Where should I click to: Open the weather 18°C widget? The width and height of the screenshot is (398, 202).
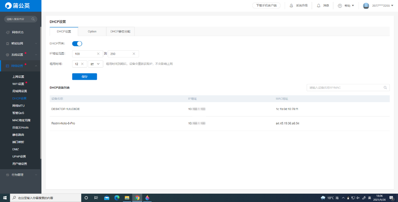(x=330, y=198)
